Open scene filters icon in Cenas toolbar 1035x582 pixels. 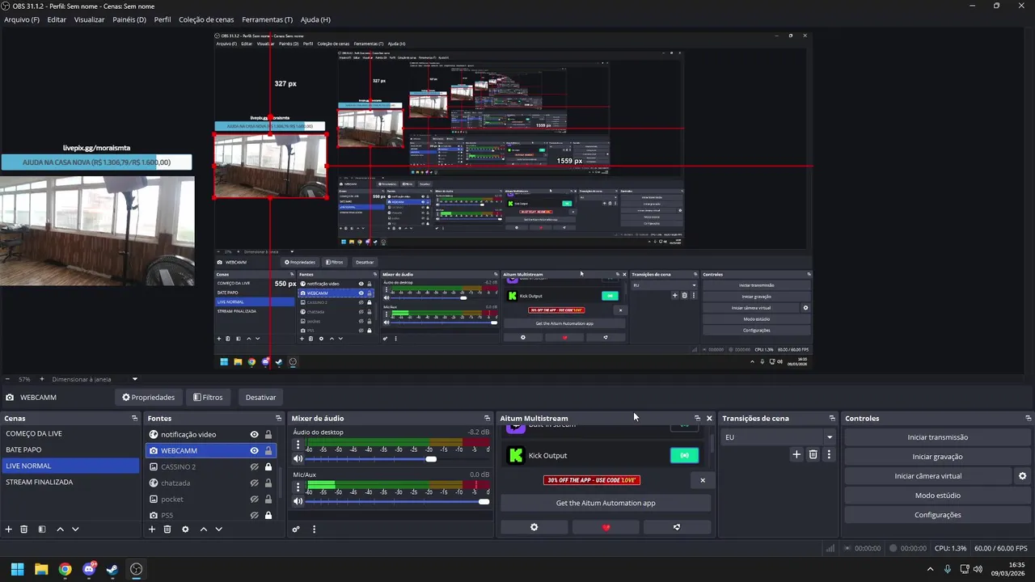point(42,529)
